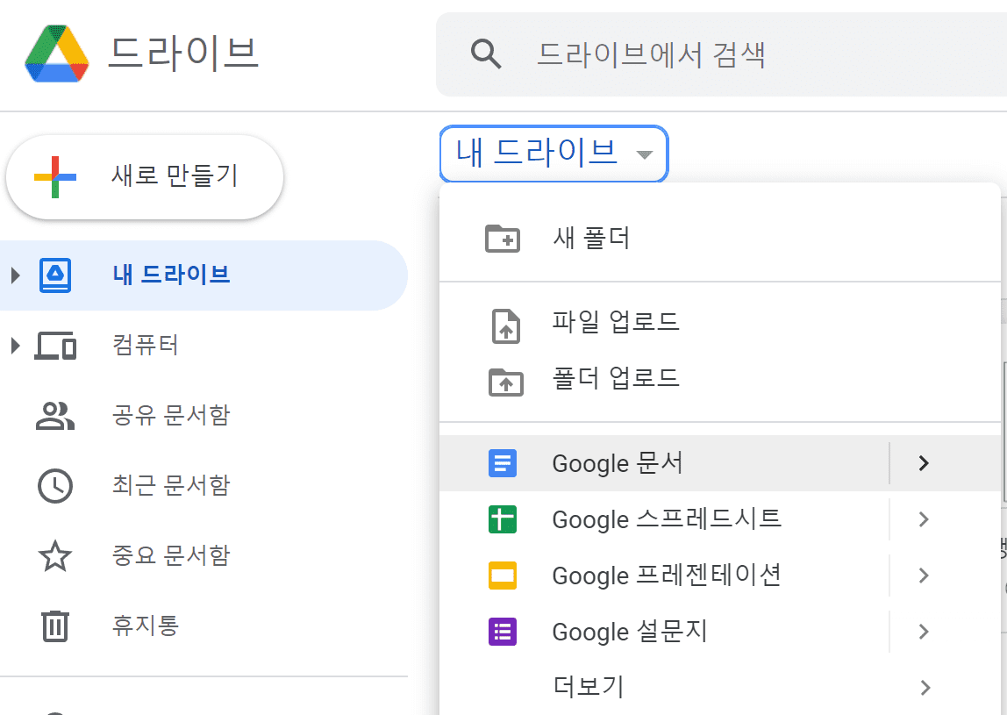
Task: Click the 내 드라이브 sidebar drive icon
Action: [55, 275]
